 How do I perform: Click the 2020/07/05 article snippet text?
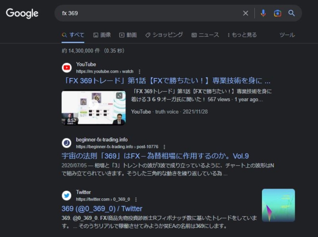click(168, 170)
